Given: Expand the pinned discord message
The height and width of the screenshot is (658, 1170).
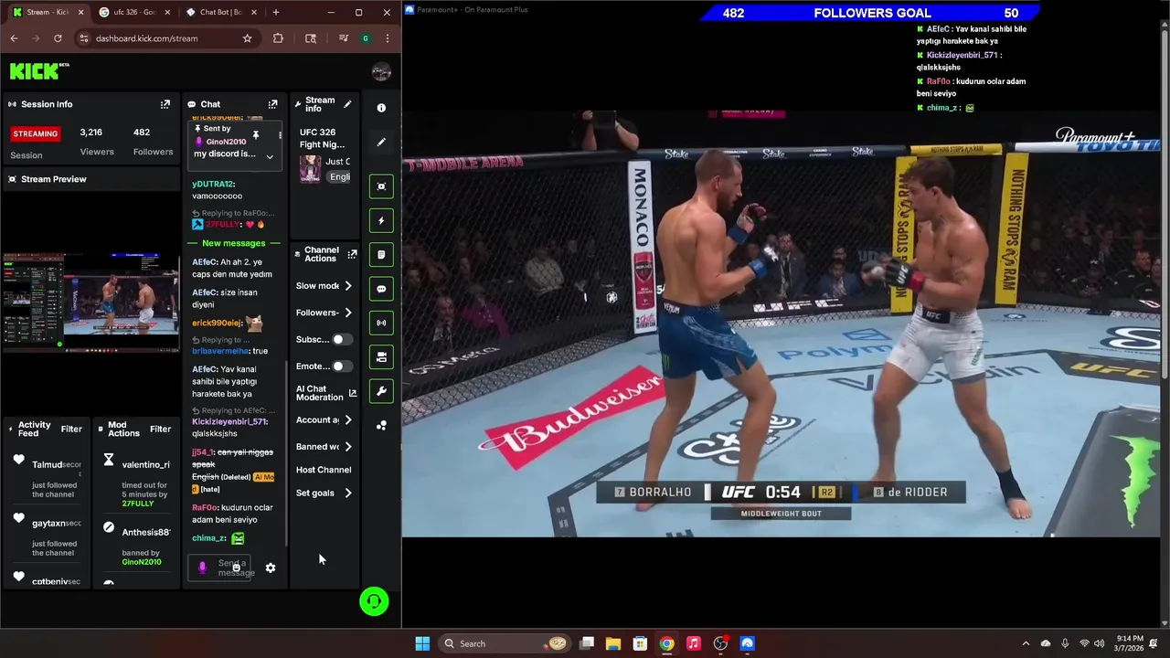Looking at the screenshot, I should (270, 156).
